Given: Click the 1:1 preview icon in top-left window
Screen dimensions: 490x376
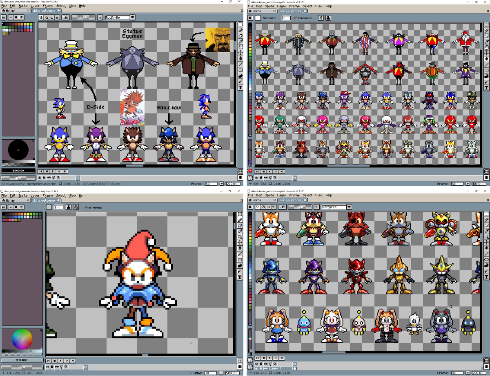Looking at the screenshot, I should click(x=240, y=171).
